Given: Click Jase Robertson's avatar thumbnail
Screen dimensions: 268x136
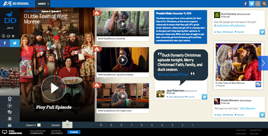Looking at the screenshot, I should [x=160, y=94].
